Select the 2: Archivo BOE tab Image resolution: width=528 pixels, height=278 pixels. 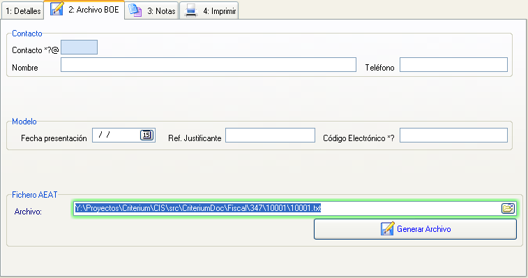(x=84, y=10)
